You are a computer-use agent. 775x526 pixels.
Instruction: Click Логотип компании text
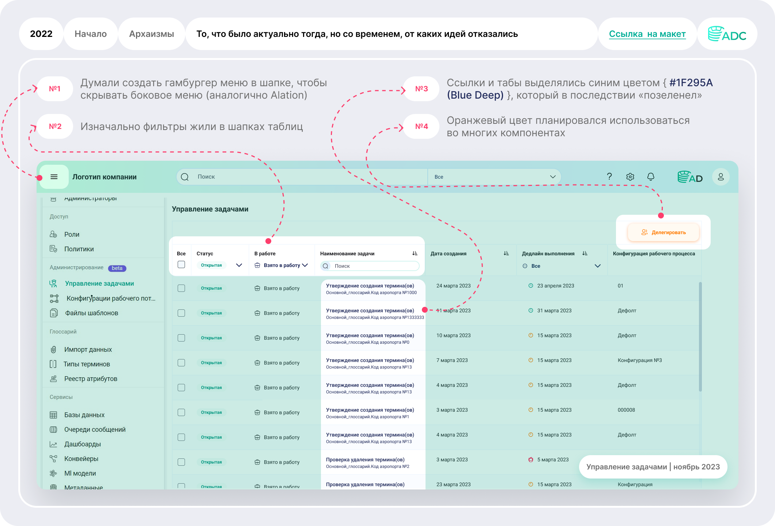tap(105, 177)
